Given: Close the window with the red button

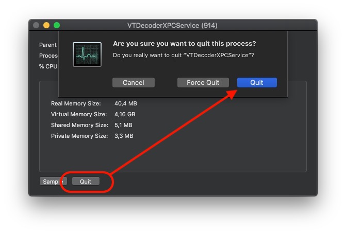Looking at the screenshot, I should 37,25.
